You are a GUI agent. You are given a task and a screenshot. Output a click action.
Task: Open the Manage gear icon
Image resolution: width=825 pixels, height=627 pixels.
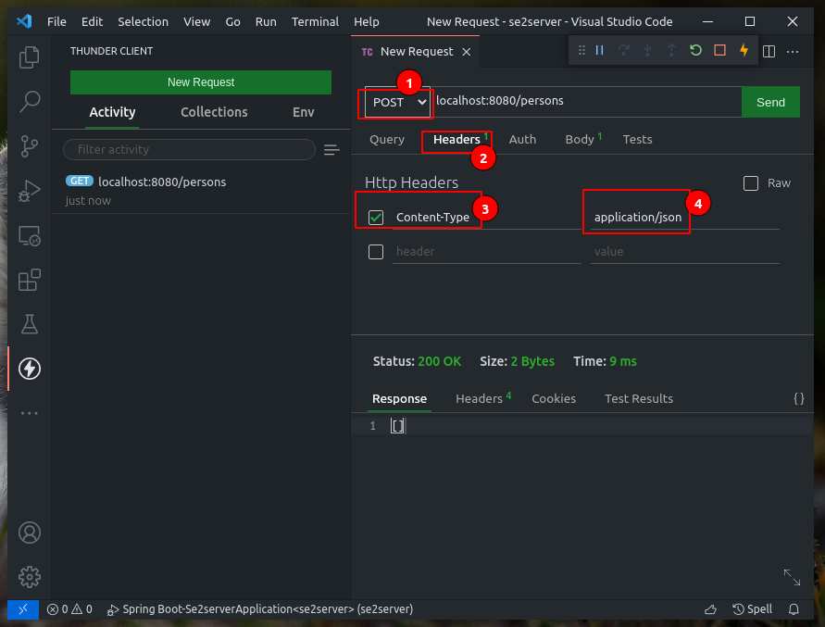[30, 577]
